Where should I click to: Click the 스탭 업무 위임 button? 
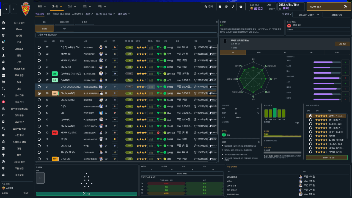pos(337,15)
